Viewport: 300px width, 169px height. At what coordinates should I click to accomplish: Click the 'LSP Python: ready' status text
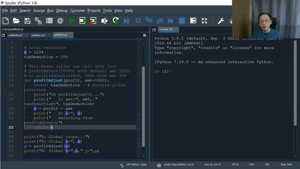(136, 165)
